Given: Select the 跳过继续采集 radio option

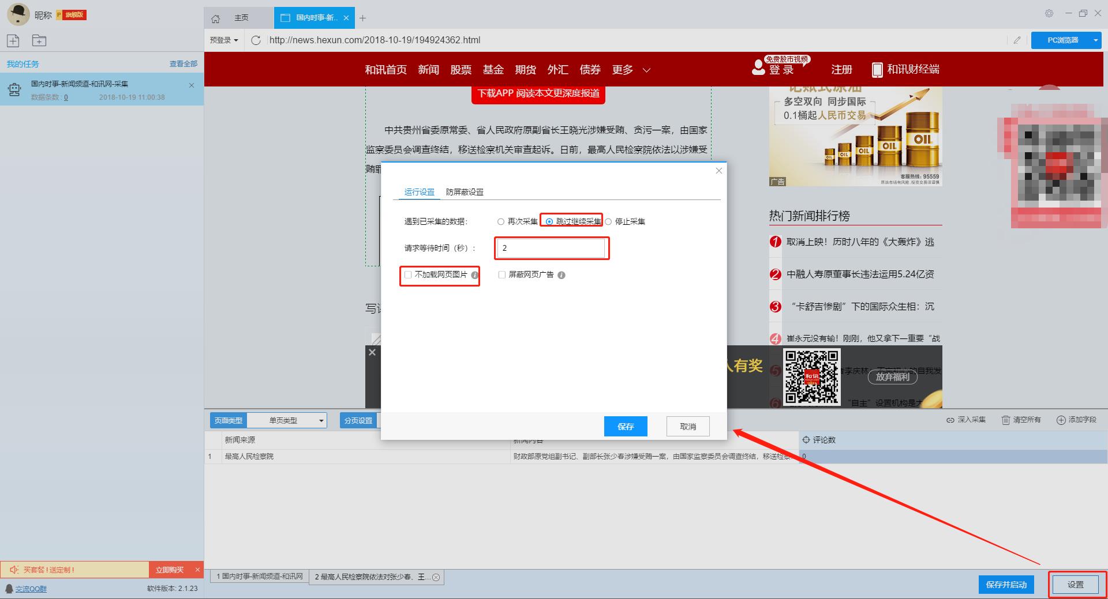Looking at the screenshot, I should (x=549, y=221).
